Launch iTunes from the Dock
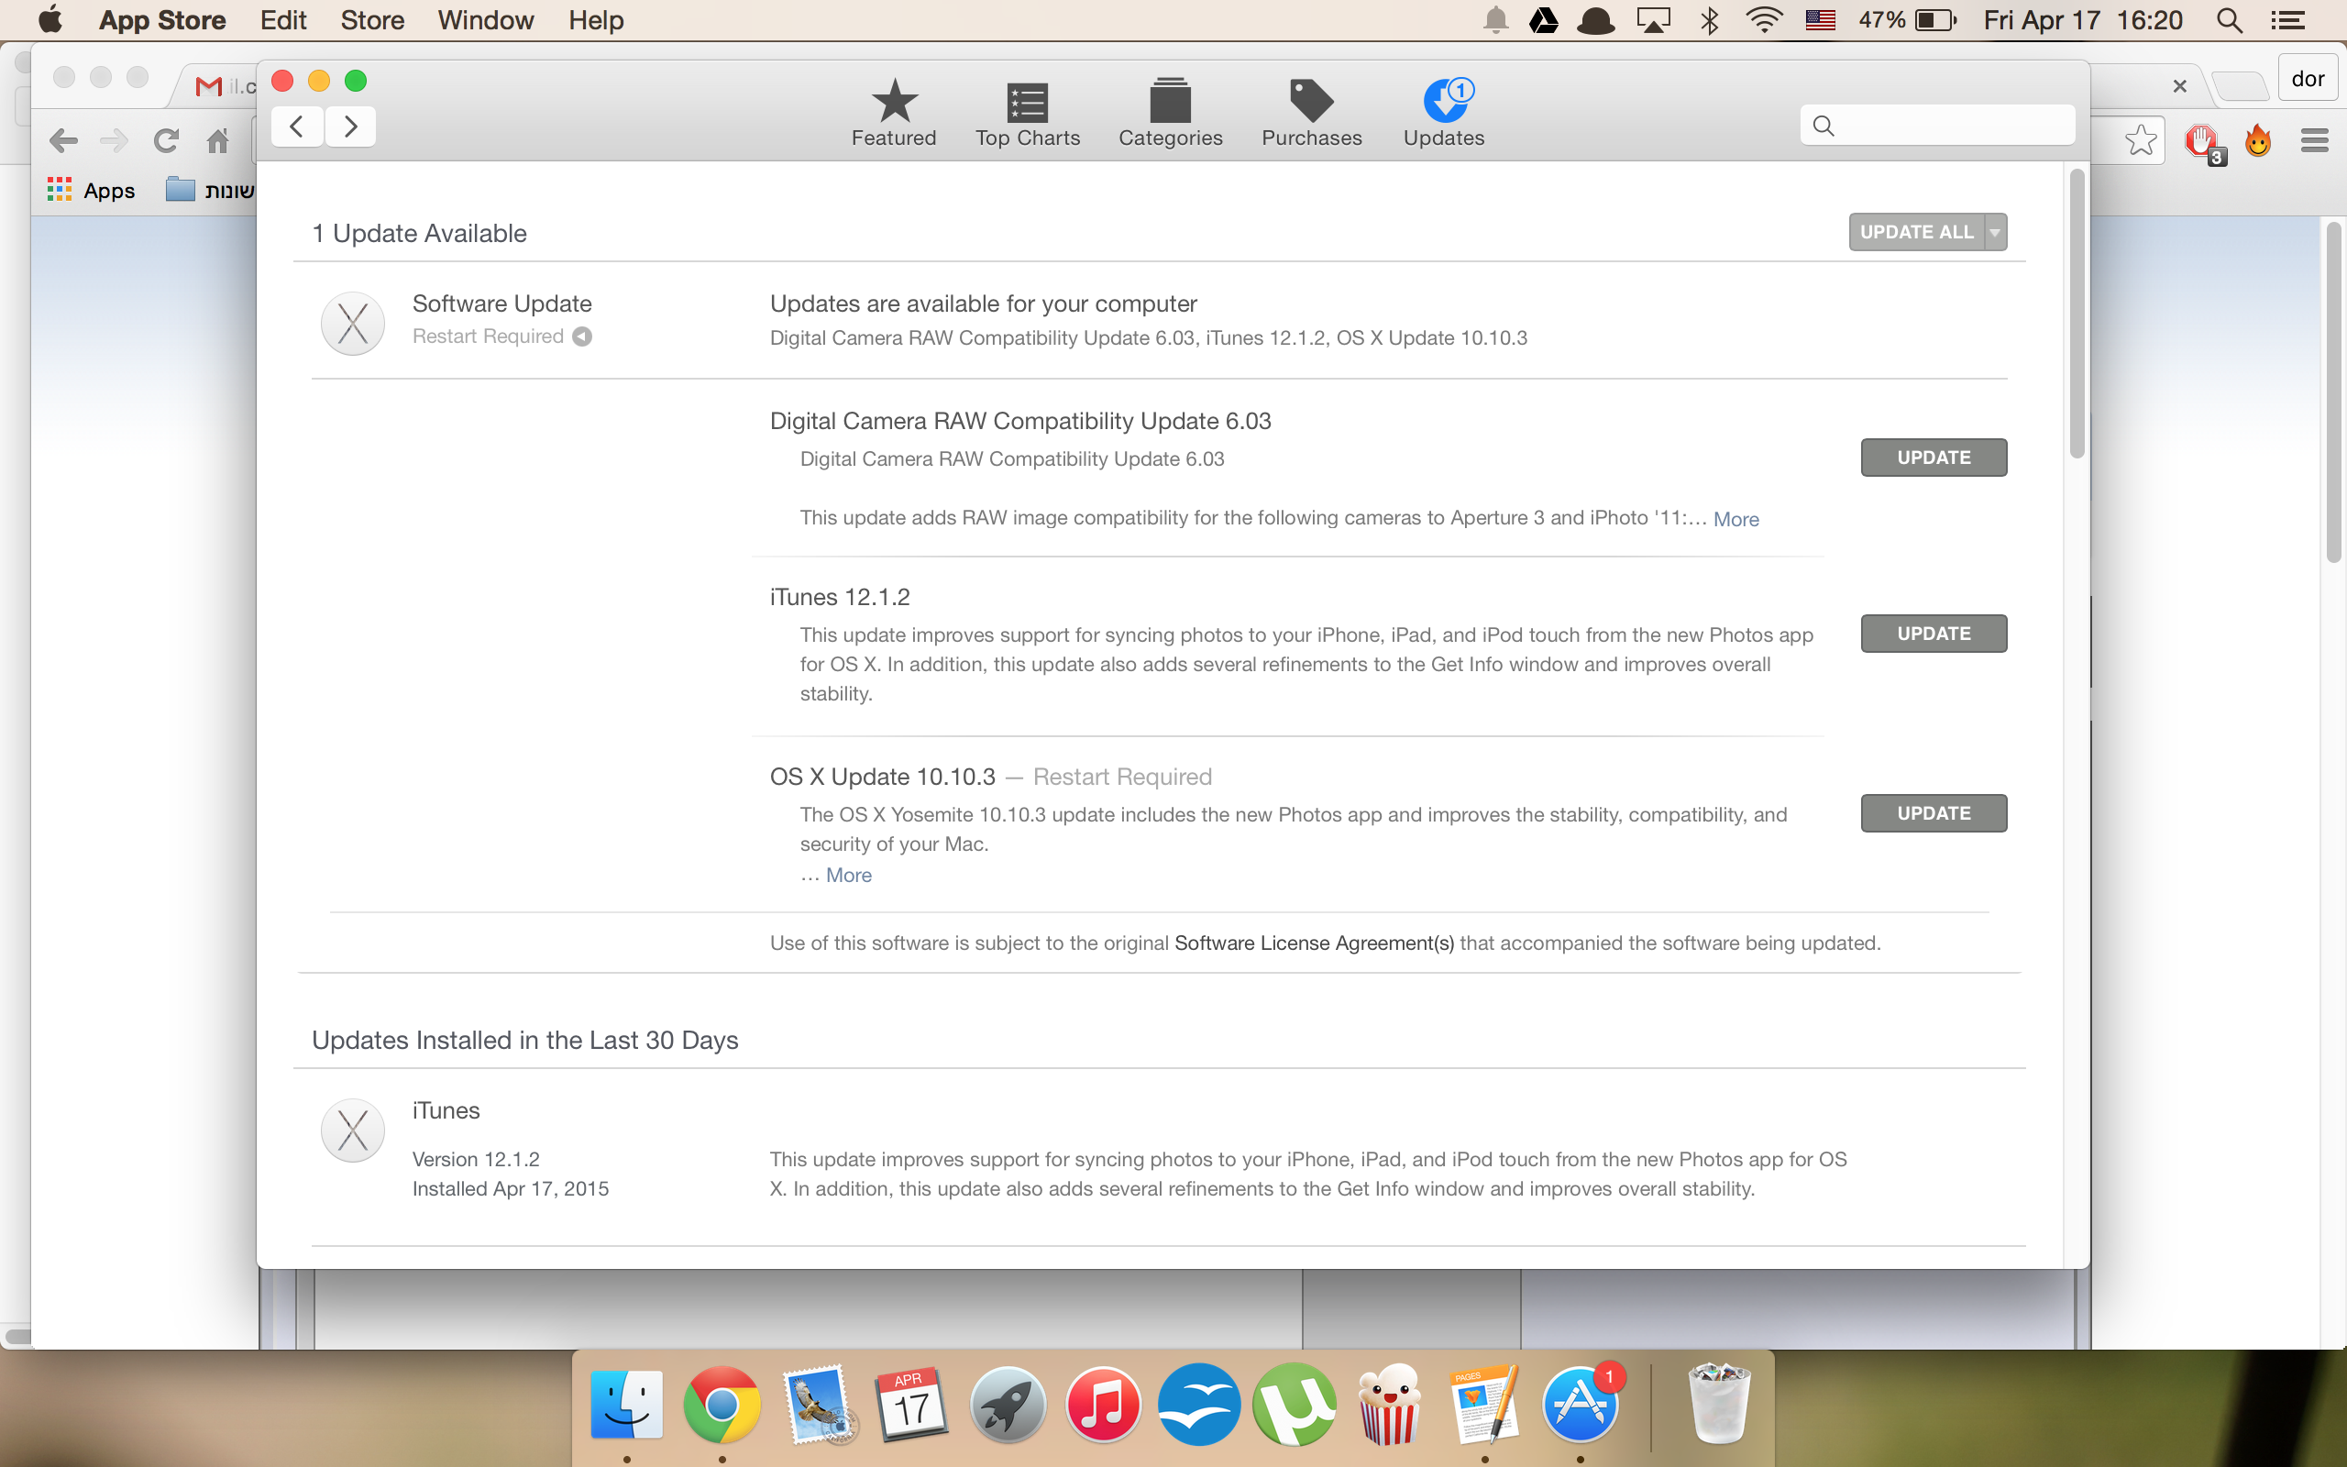The width and height of the screenshot is (2347, 1467). [1103, 1405]
